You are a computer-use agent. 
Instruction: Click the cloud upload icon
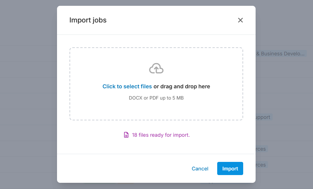point(156,69)
